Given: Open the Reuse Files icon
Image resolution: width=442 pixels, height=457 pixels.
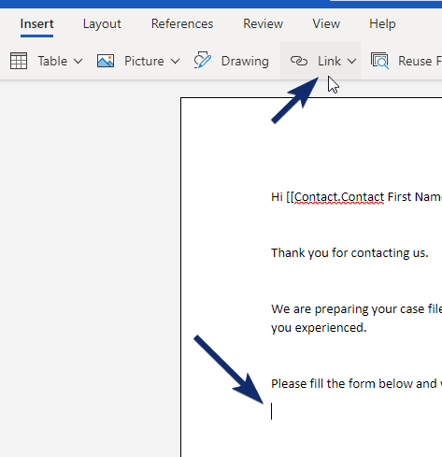Looking at the screenshot, I should 379,61.
